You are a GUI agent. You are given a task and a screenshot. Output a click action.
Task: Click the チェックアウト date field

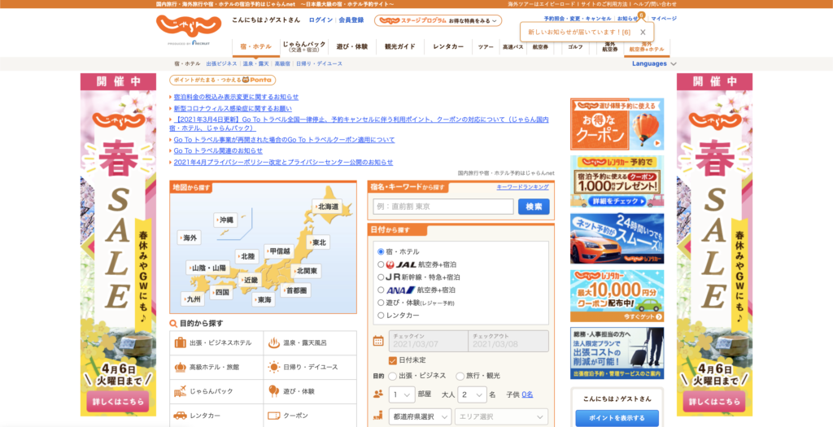508,341
